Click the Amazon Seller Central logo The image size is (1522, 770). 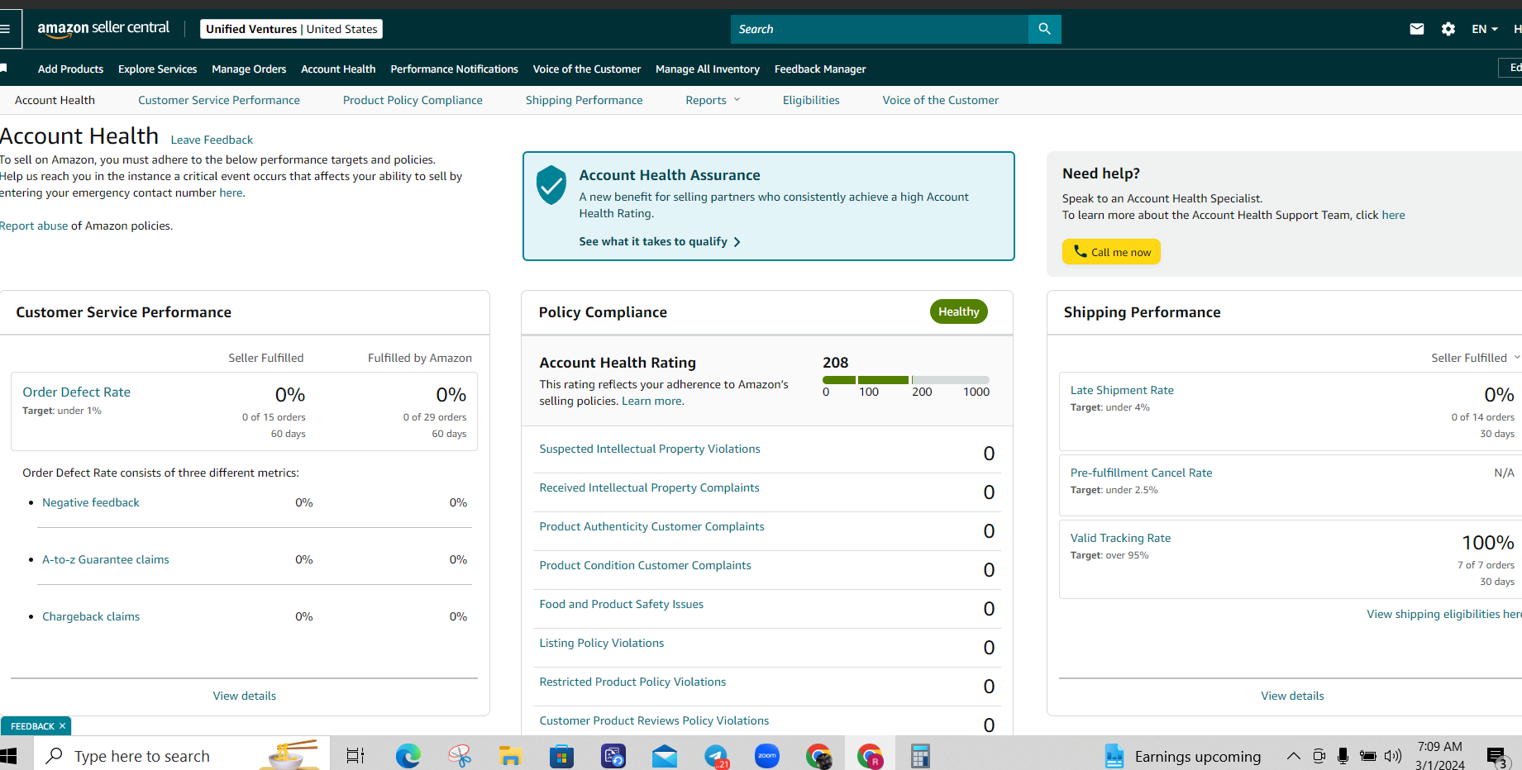[x=103, y=29]
